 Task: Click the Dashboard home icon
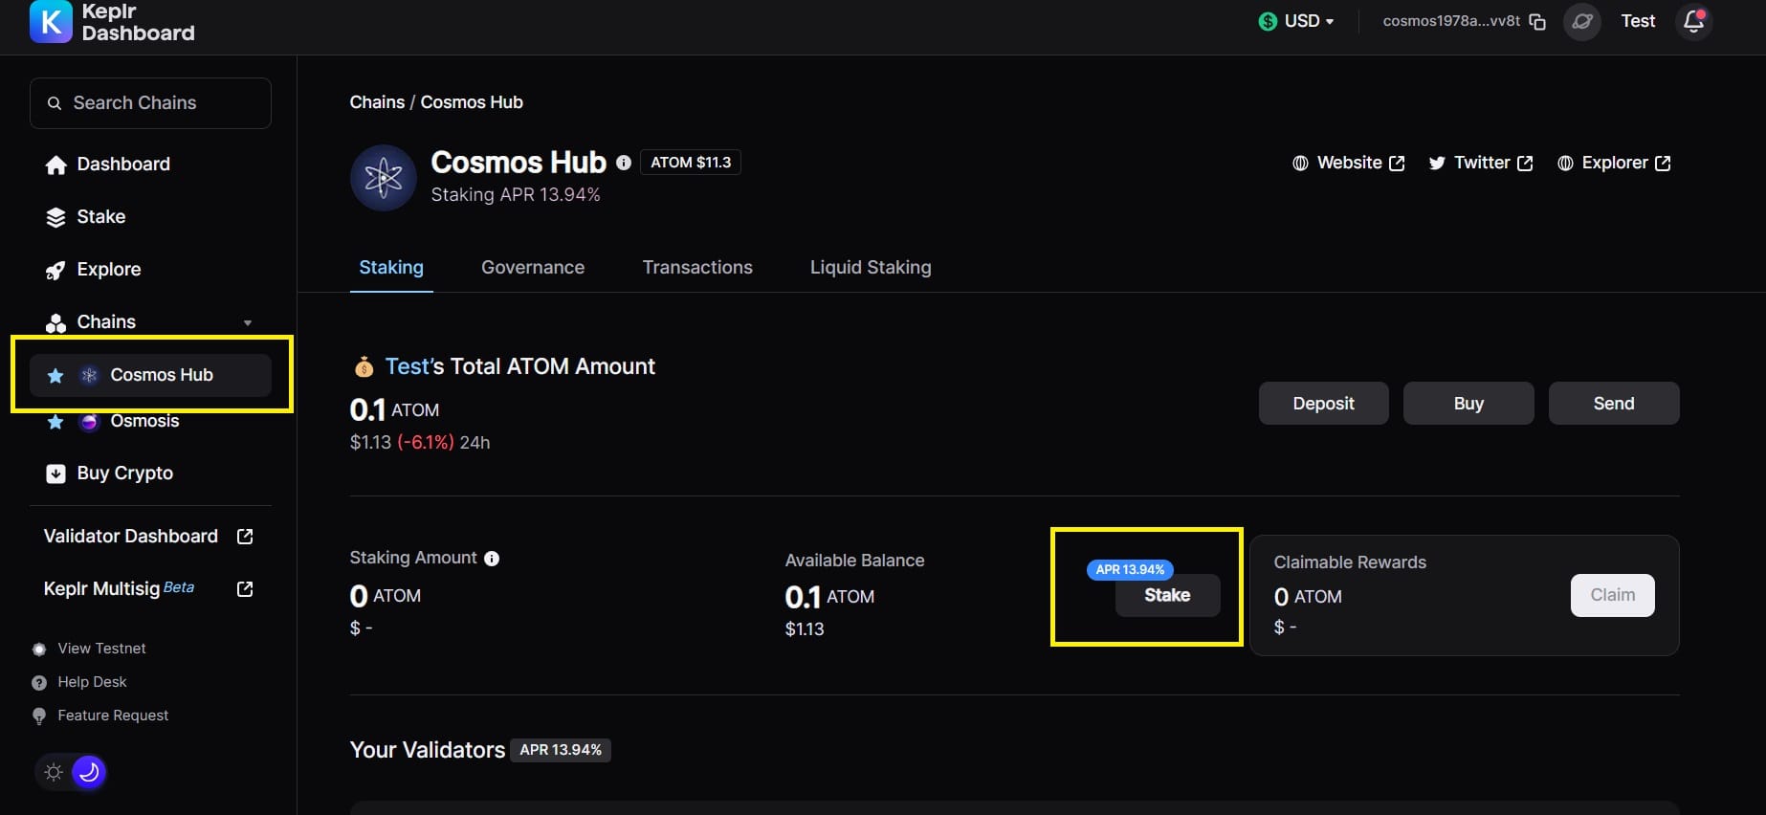pyautogui.click(x=55, y=165)
